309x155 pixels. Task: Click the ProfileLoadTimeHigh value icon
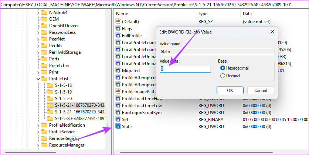point(118,99)
